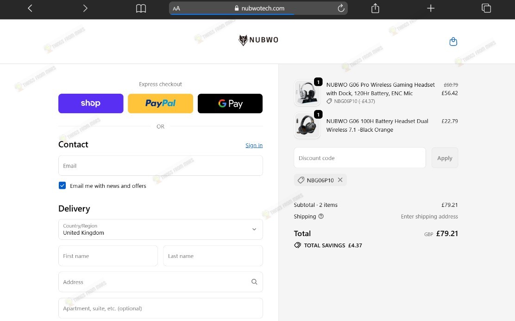
Task: Click the £22.79 item price
Action: 450,121
